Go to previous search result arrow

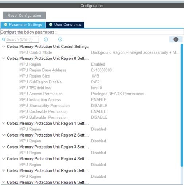46,39
